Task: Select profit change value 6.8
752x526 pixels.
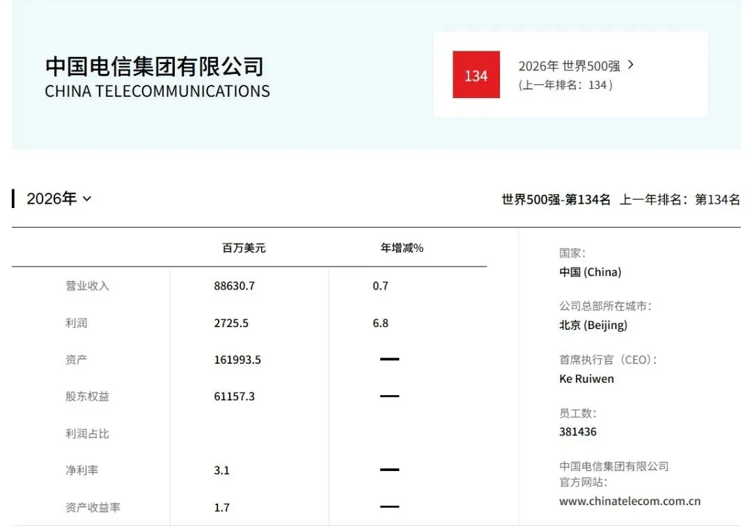Action: click(380, 323)
